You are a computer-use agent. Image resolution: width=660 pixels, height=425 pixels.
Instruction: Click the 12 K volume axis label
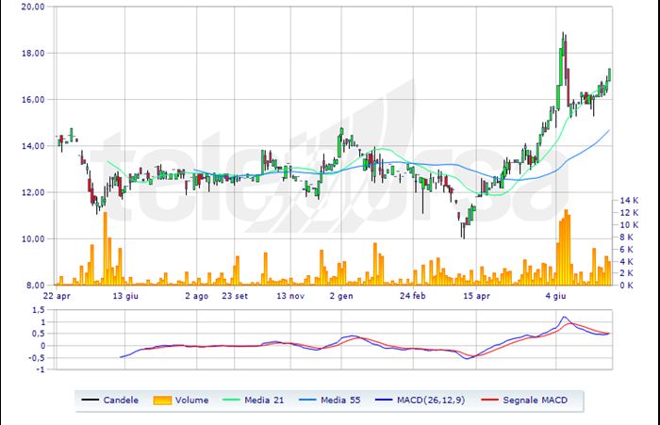(x=629, y=213)
